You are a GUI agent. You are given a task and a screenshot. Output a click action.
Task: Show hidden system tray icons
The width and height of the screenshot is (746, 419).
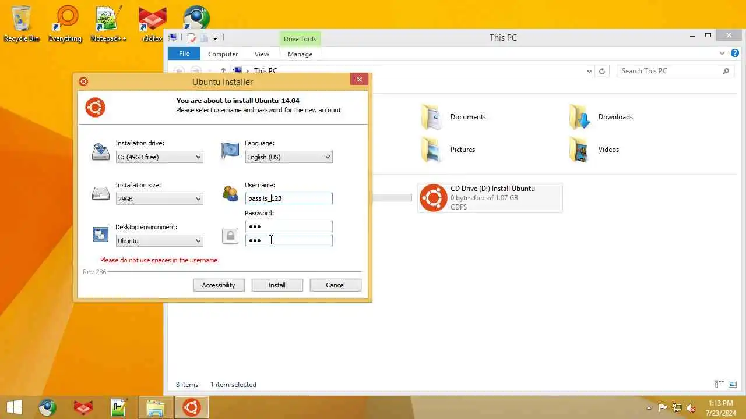[649, 408]
